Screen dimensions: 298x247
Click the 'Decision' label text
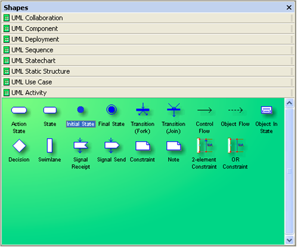pos(19,160)
